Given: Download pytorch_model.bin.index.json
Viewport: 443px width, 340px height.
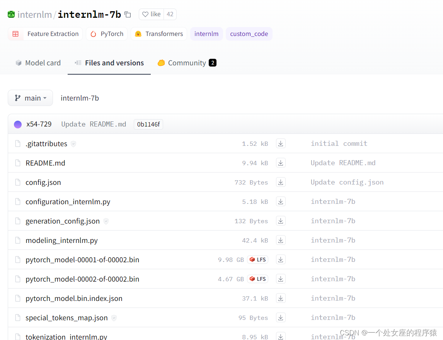Looking at the screenshot, I should click(x=281, y=298).
